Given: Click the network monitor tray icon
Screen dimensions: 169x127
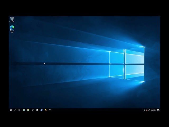Looking at the screenshot, I should point(144,110).
